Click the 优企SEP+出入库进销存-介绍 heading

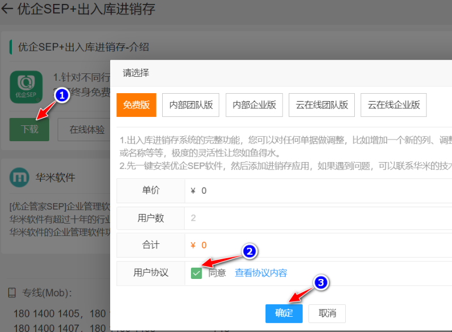tap(84, 47)
